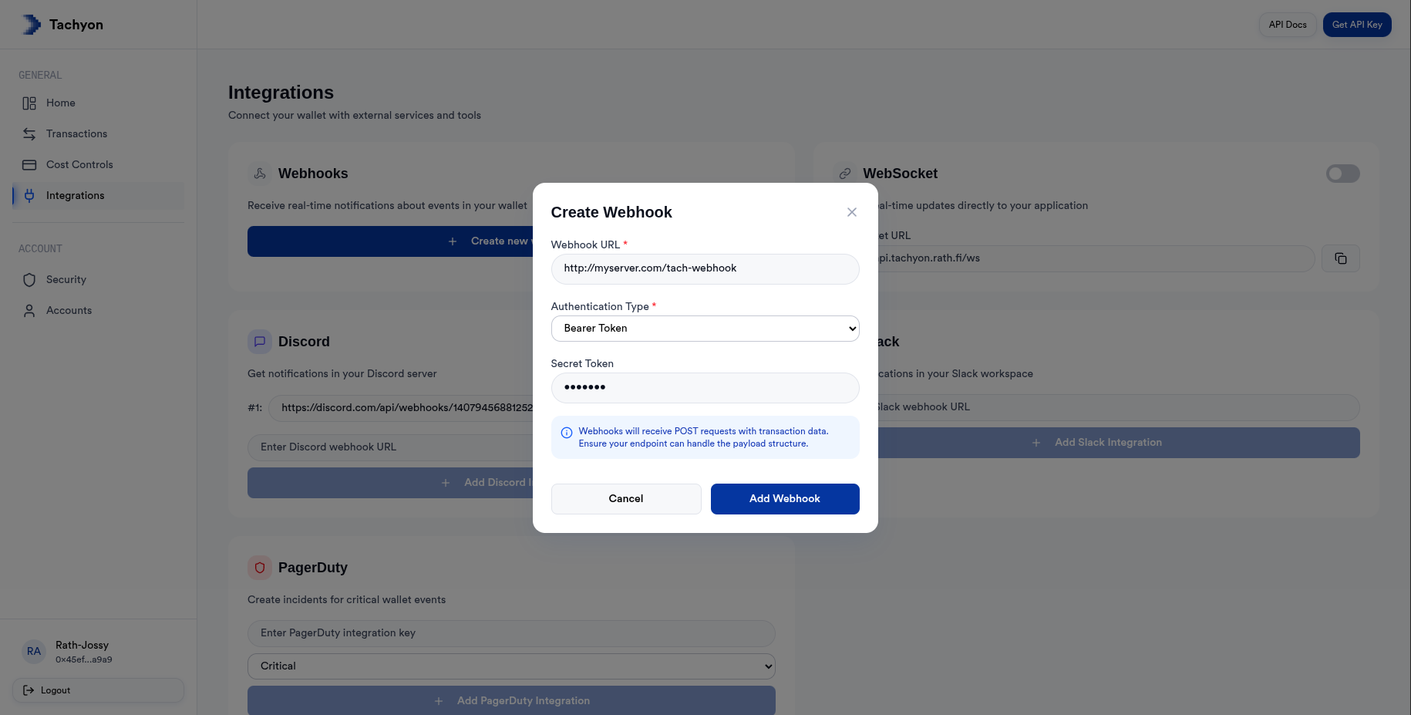Select Integrations in the sidebar

click(x=75, y=195)
